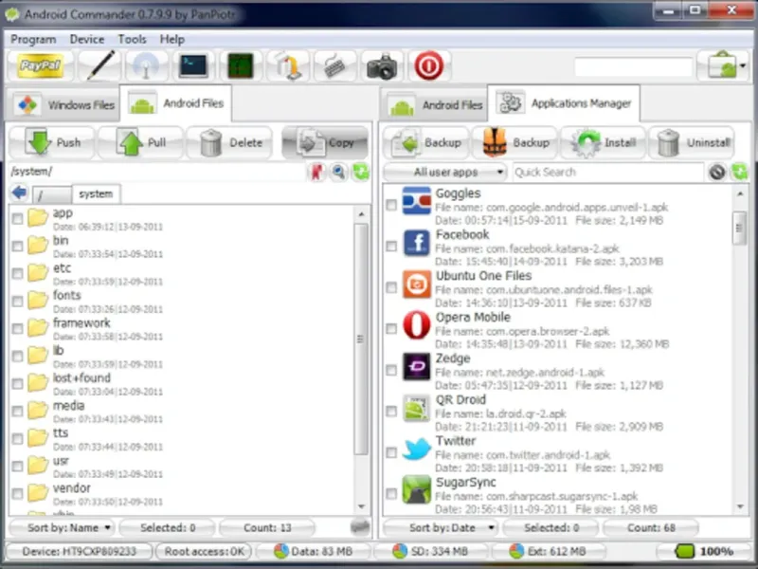Click the green circuit board icon
Screen dimensions: 758x569
tap(241, 65)
